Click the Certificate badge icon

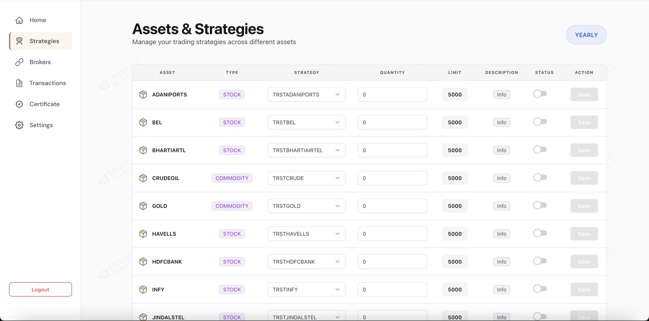[x=19, y=104]
